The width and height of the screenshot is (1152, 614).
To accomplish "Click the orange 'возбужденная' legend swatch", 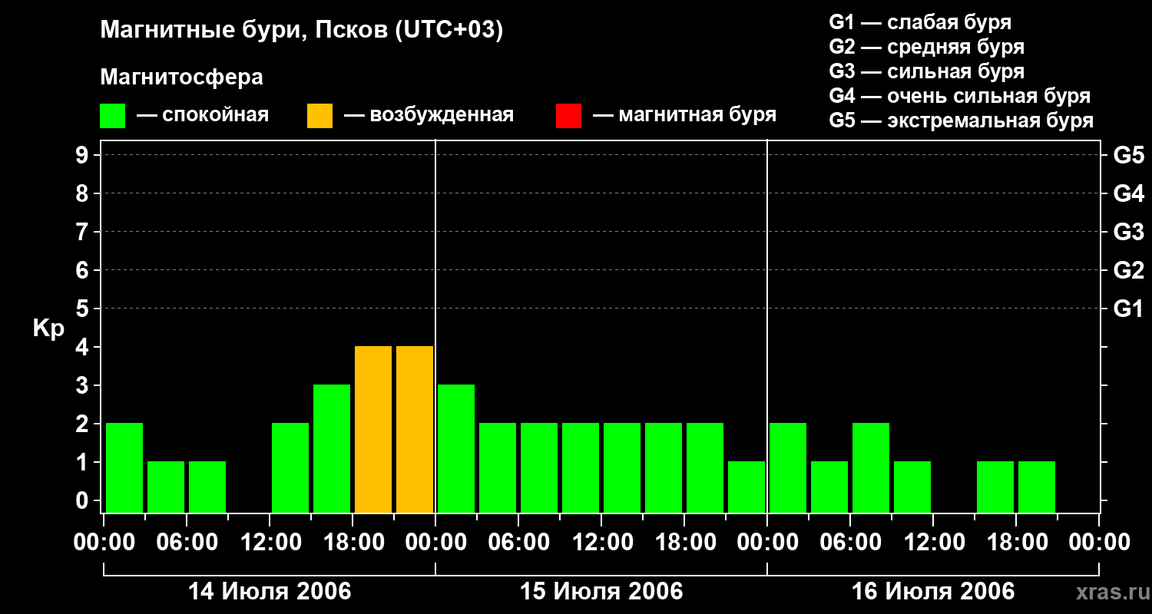I will tap(320, 116).
